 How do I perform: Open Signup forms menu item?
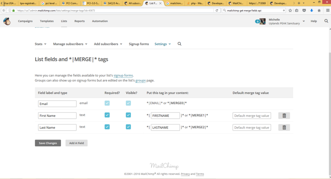(139, 44)
